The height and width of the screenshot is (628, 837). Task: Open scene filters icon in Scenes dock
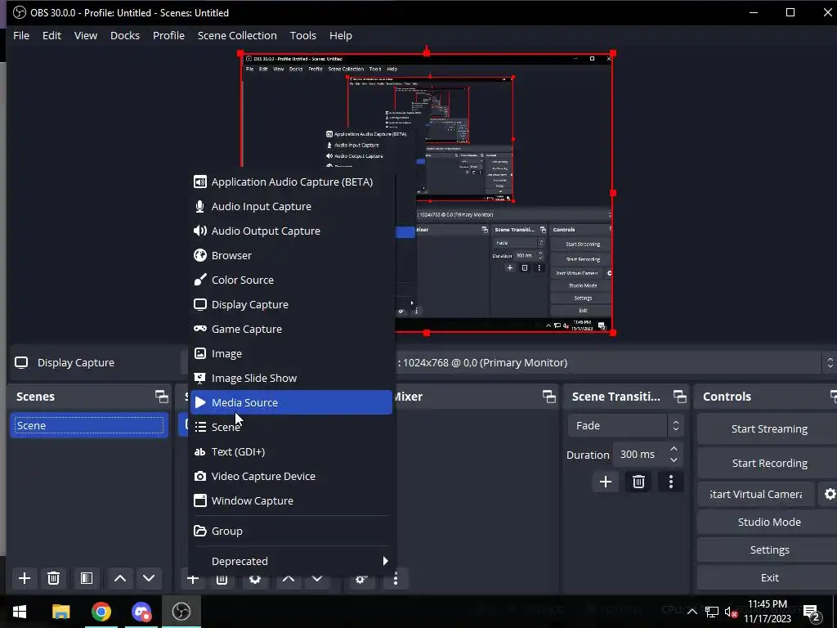[x=87, y=578]
